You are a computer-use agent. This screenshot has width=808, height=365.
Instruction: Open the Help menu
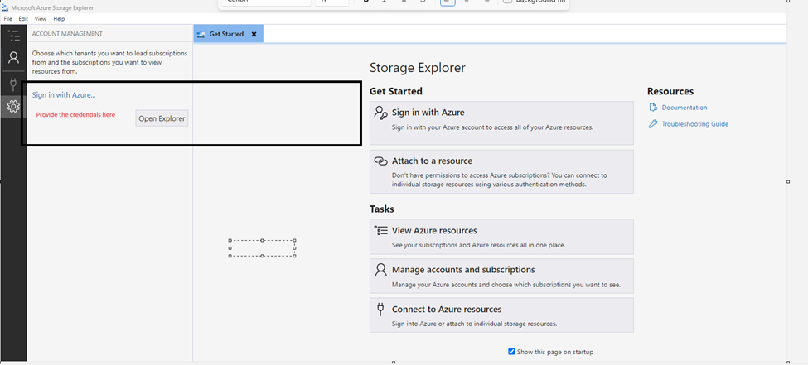pyautogui.click(x=59, y=18)
